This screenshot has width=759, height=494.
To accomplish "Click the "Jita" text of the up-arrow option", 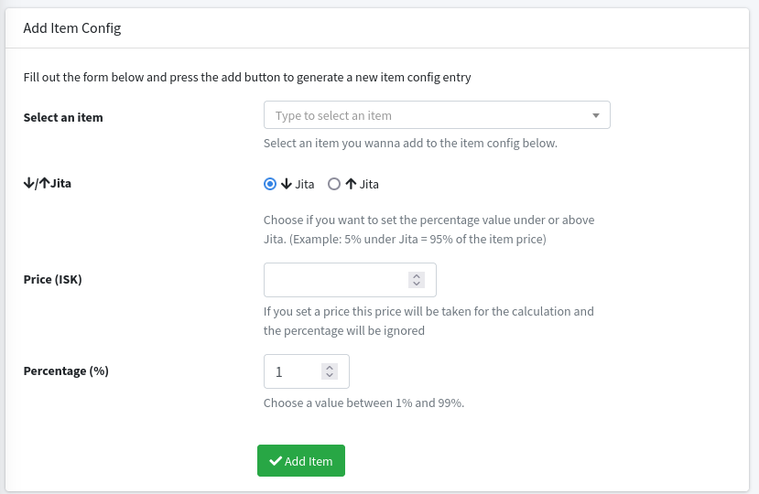I will point(369,184).
